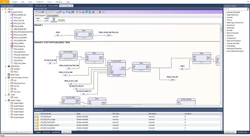Sort by the Location column header
This screenshot has width=250, height=137.
[x=202, y=114]
